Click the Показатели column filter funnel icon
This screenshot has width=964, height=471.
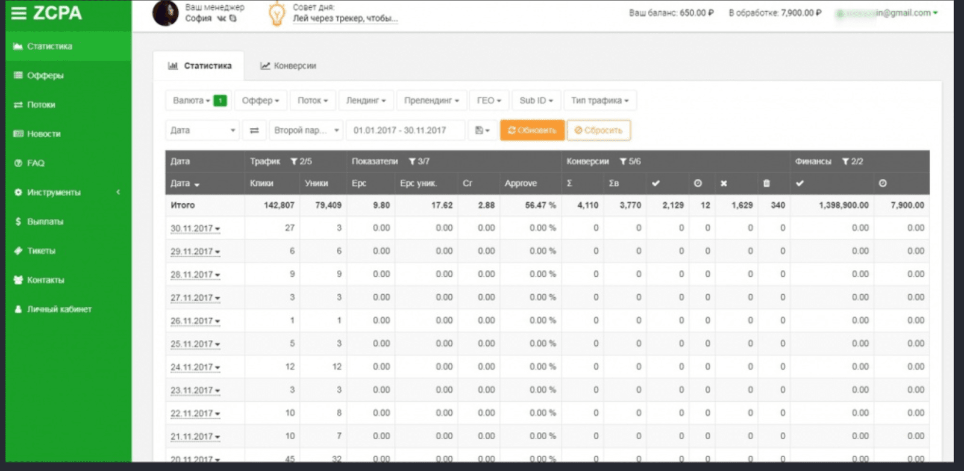pos(412,162)
